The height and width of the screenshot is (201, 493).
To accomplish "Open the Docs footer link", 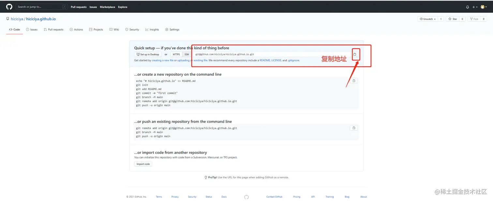I will click(x=224, y=197).
